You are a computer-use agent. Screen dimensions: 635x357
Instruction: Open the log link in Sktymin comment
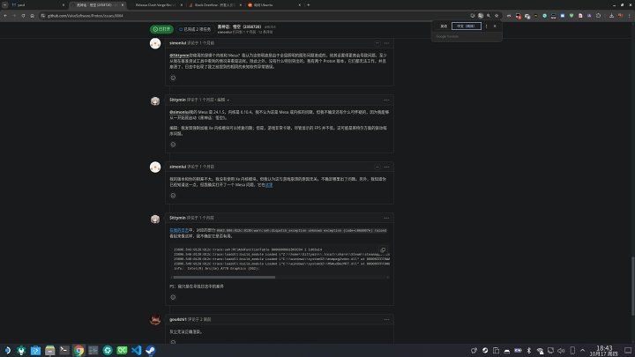[x=179, y=230]
